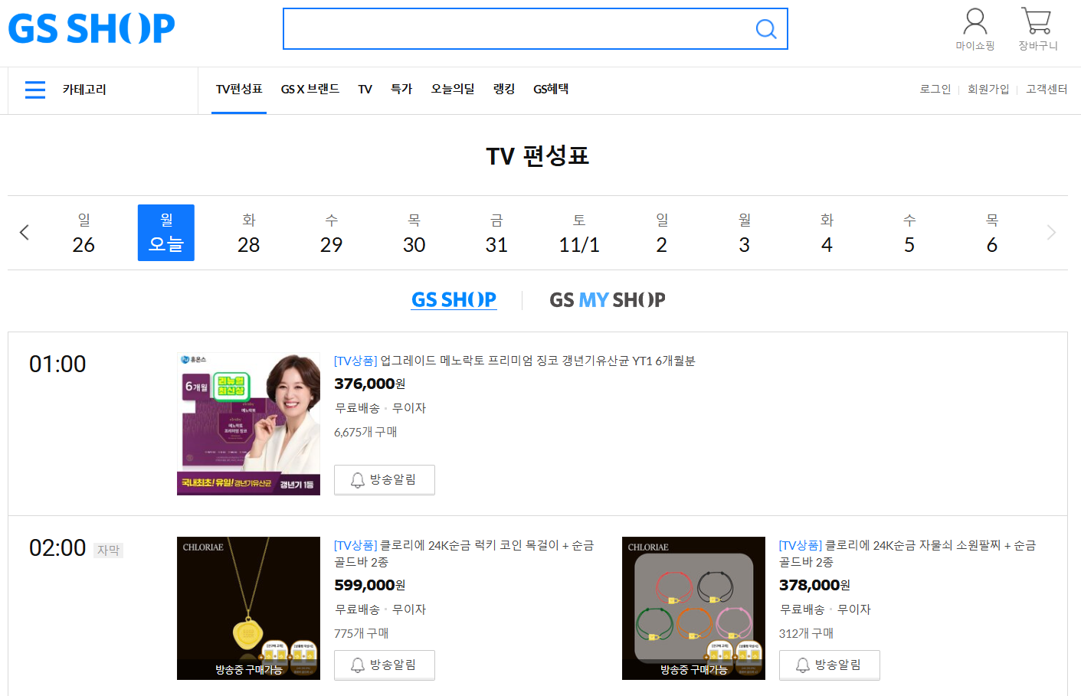Open 업그레이드 메노락토 product title link
Viewport: 1081px width, 696px height.
coord(515,361)
